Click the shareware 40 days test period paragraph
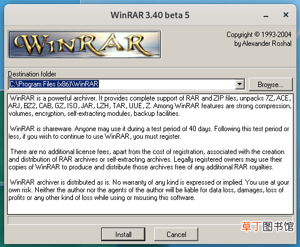300x247 pixels. click(149, 133)
